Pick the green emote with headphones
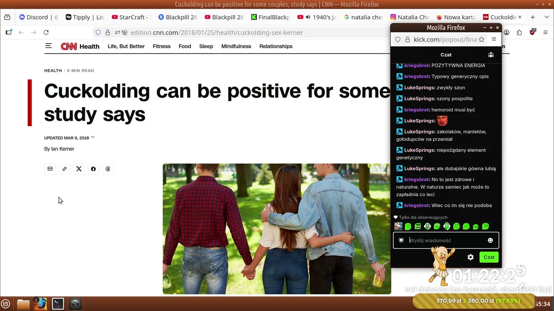The image size is (554, 311). (x=447, y=226)
